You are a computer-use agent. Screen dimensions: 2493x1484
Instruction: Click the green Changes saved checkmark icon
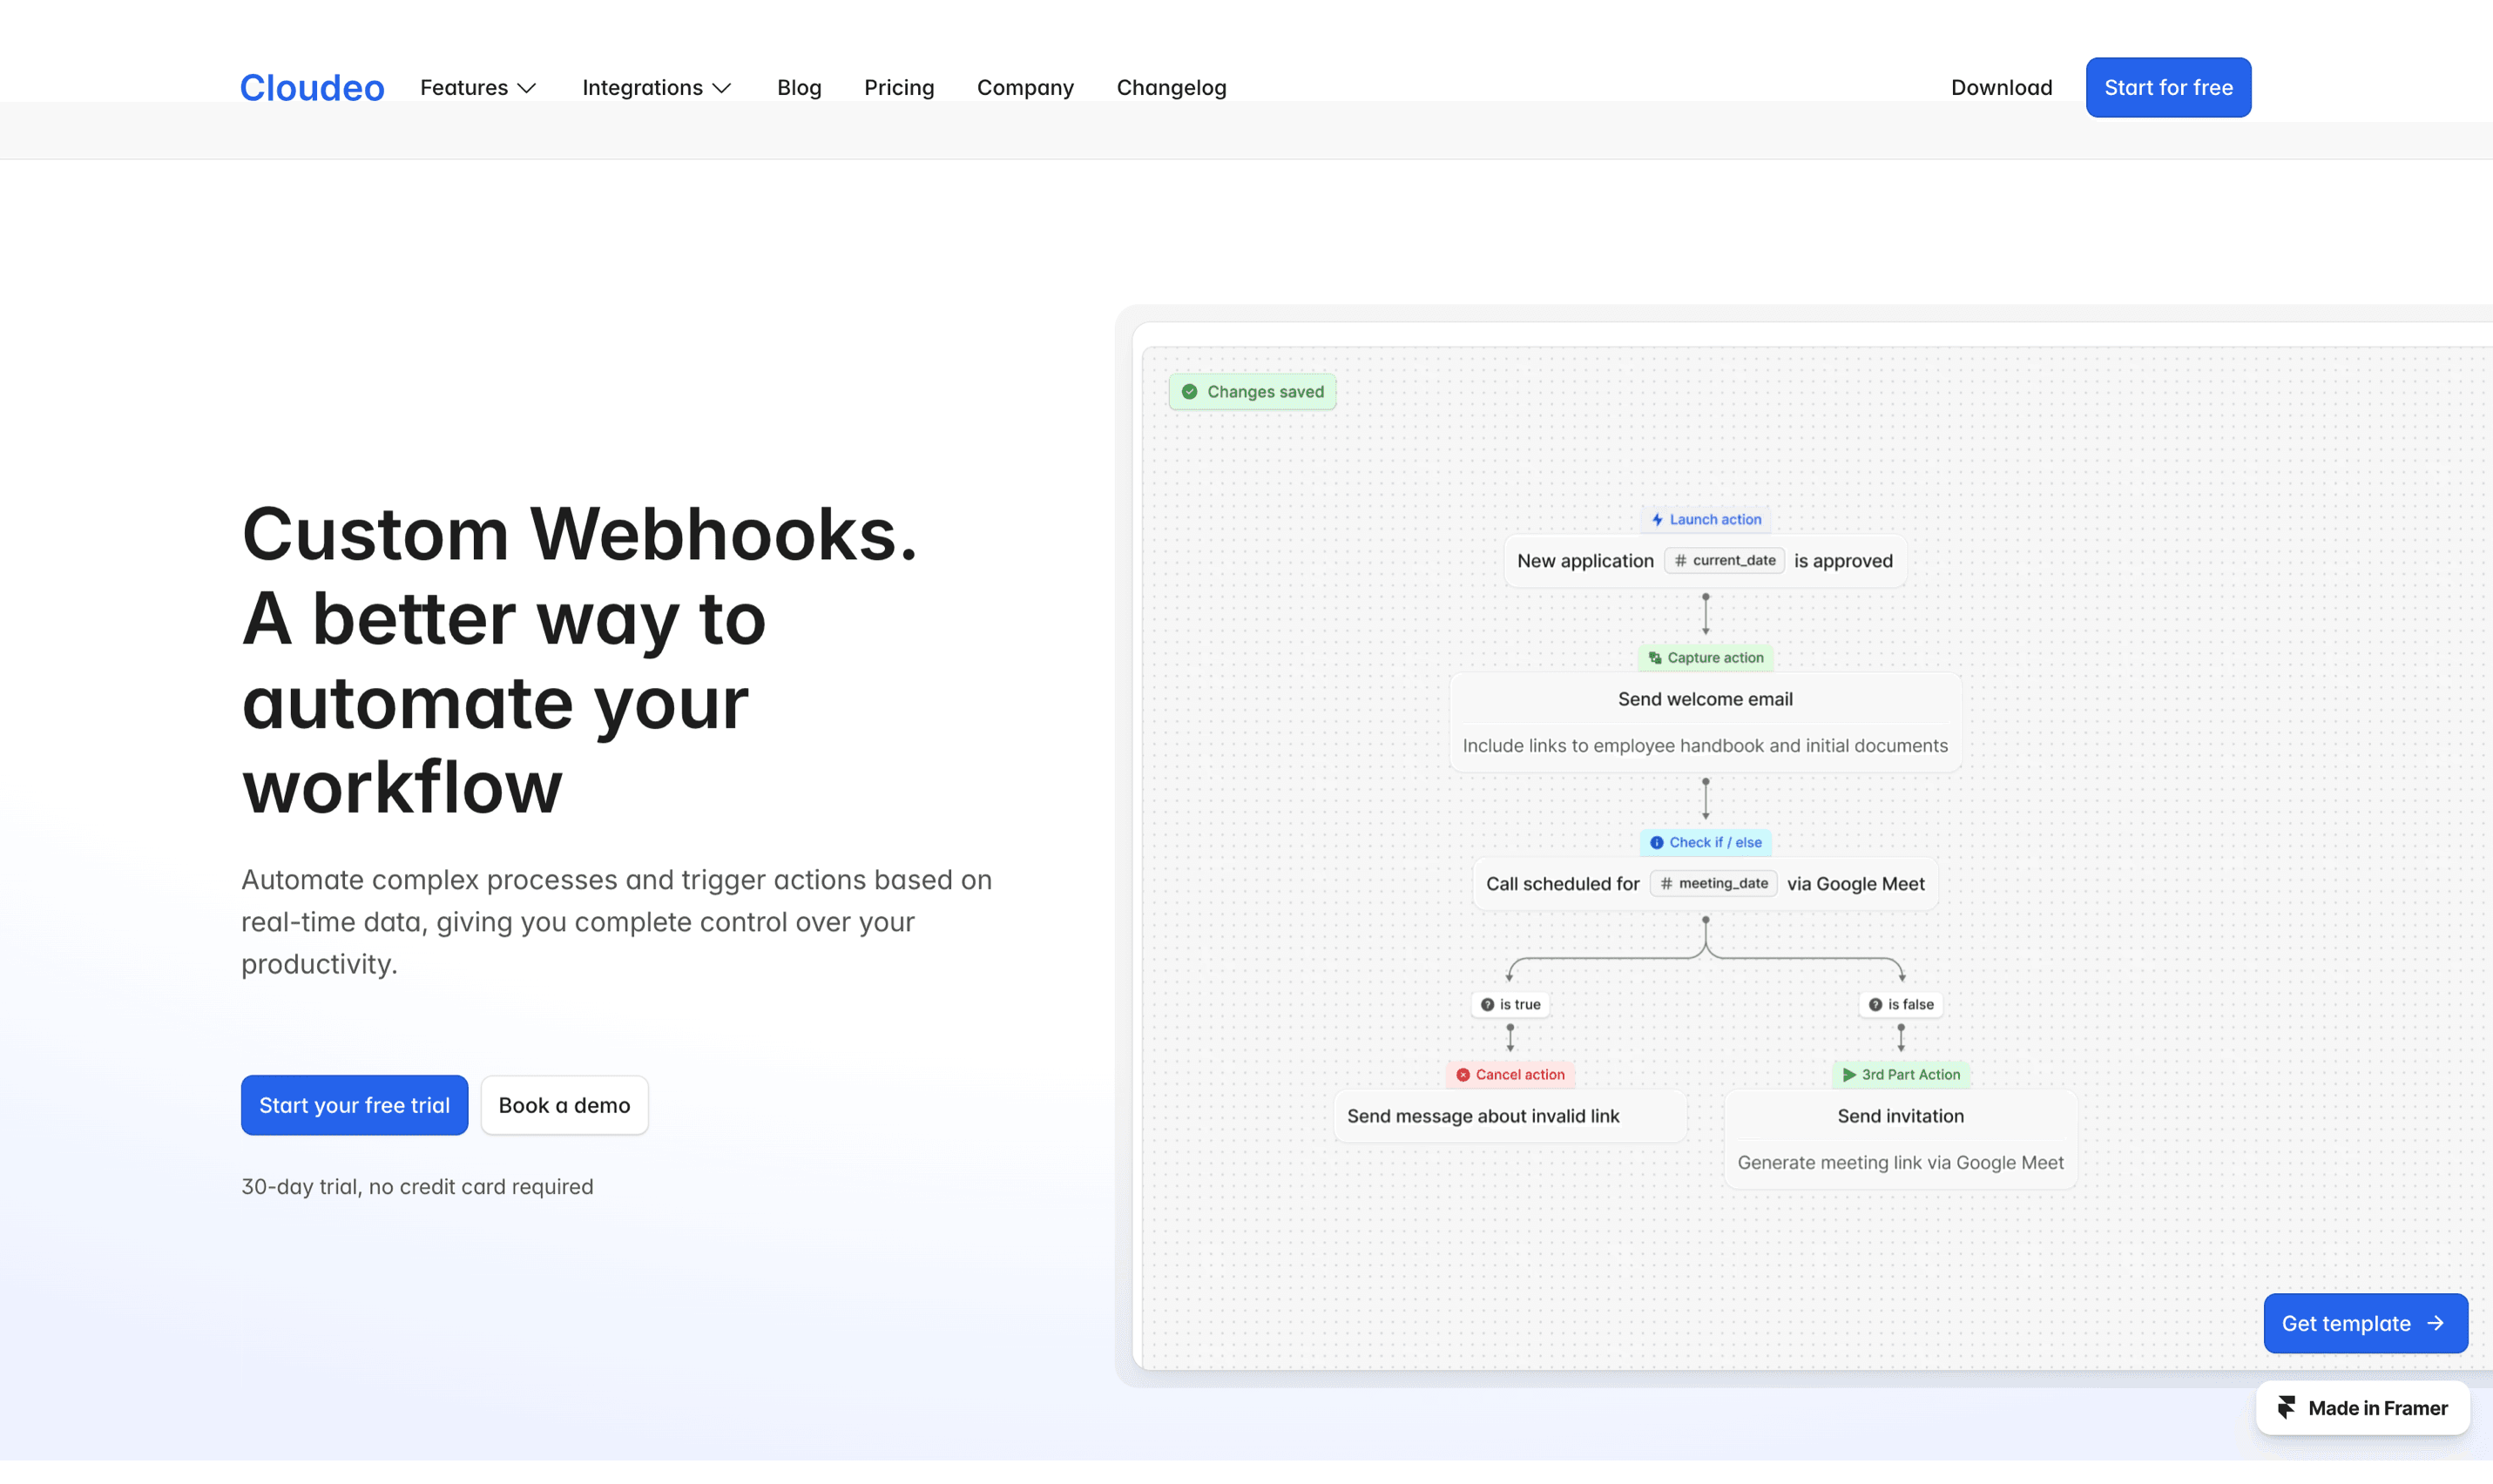[x=1189, y=392]
